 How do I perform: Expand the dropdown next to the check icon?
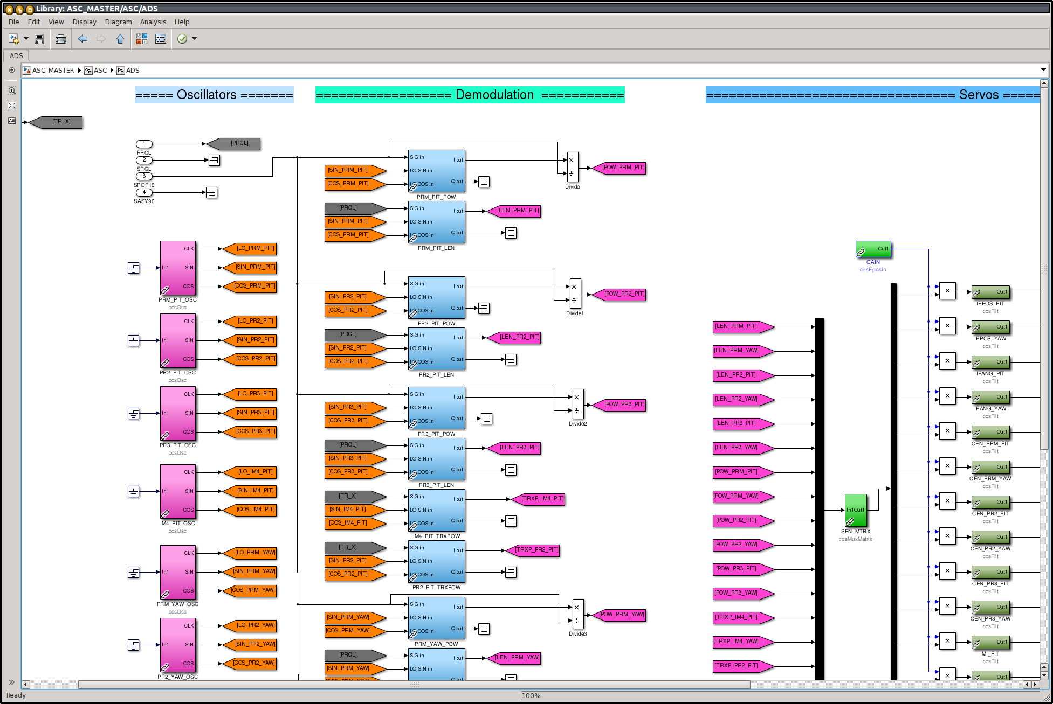[x=195, y=39]
